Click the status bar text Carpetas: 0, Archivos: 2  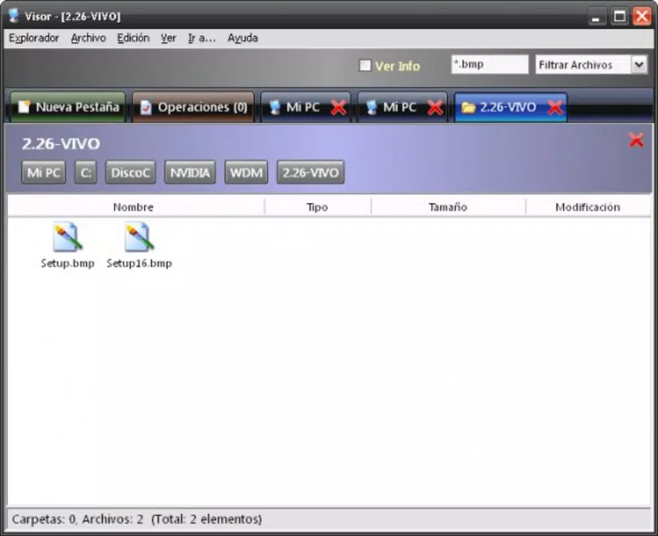pyautogui.click(x=78, y=519)
